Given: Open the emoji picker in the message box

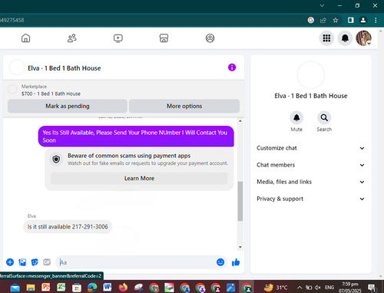Looking at the screenshot, I should point(220,262).
